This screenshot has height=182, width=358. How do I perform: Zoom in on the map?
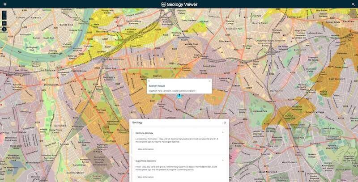click(x=4, y=13)
